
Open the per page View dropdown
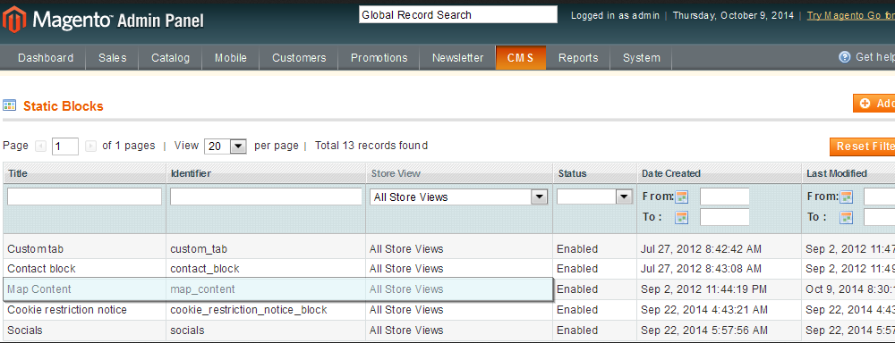coord(226,146)
